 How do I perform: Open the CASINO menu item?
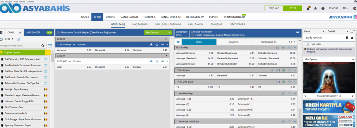[x=111, y=17]
